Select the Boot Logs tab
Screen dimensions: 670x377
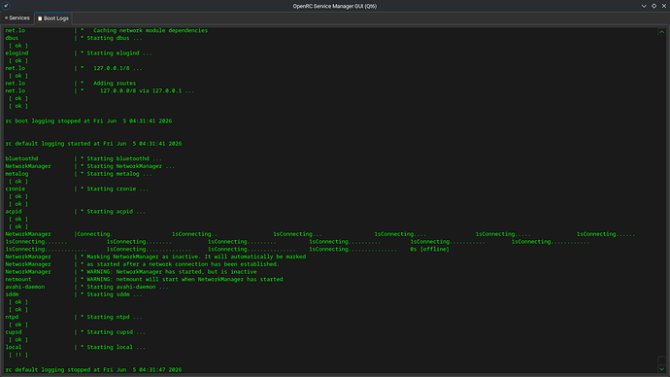[53, 18]
